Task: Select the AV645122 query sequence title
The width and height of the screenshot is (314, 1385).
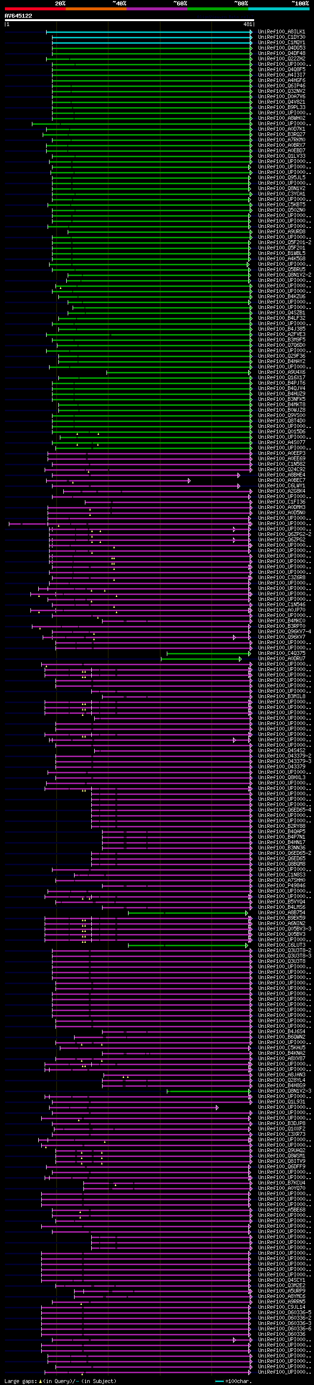Action: 18,16
